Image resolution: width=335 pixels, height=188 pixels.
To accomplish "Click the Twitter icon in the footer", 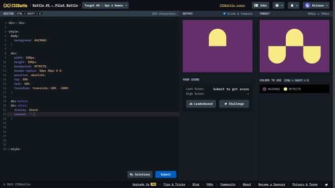I will (x=326, y=184).
